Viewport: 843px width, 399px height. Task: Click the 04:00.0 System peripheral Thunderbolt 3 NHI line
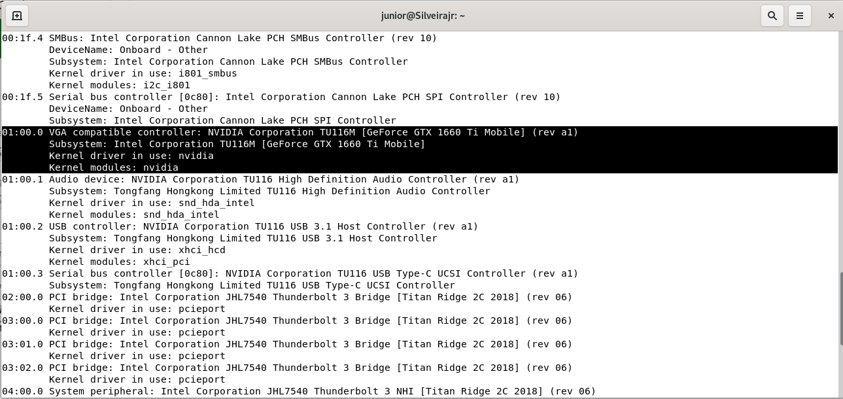[299, 391]
